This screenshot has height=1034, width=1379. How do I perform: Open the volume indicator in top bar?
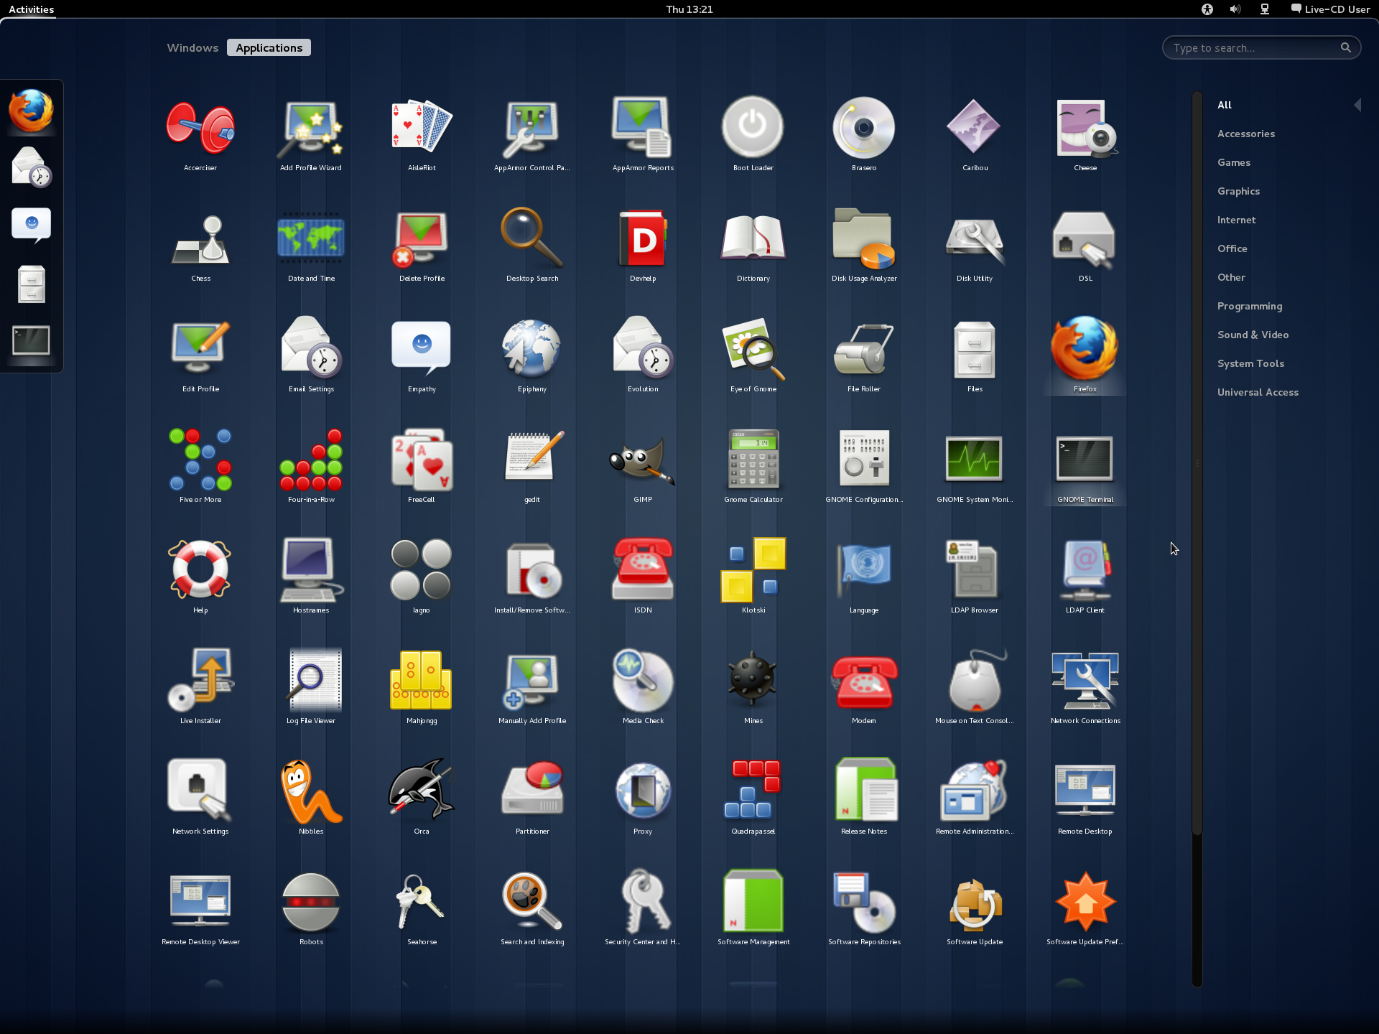1235,9
